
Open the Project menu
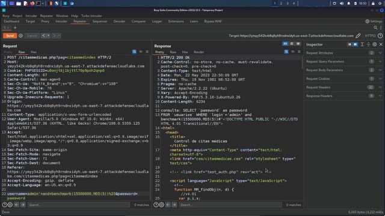17,16
